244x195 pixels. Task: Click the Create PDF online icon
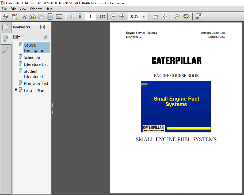[15, 17]
